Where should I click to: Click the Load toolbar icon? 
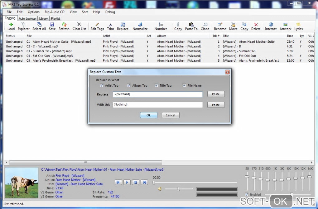coord(11,26)
